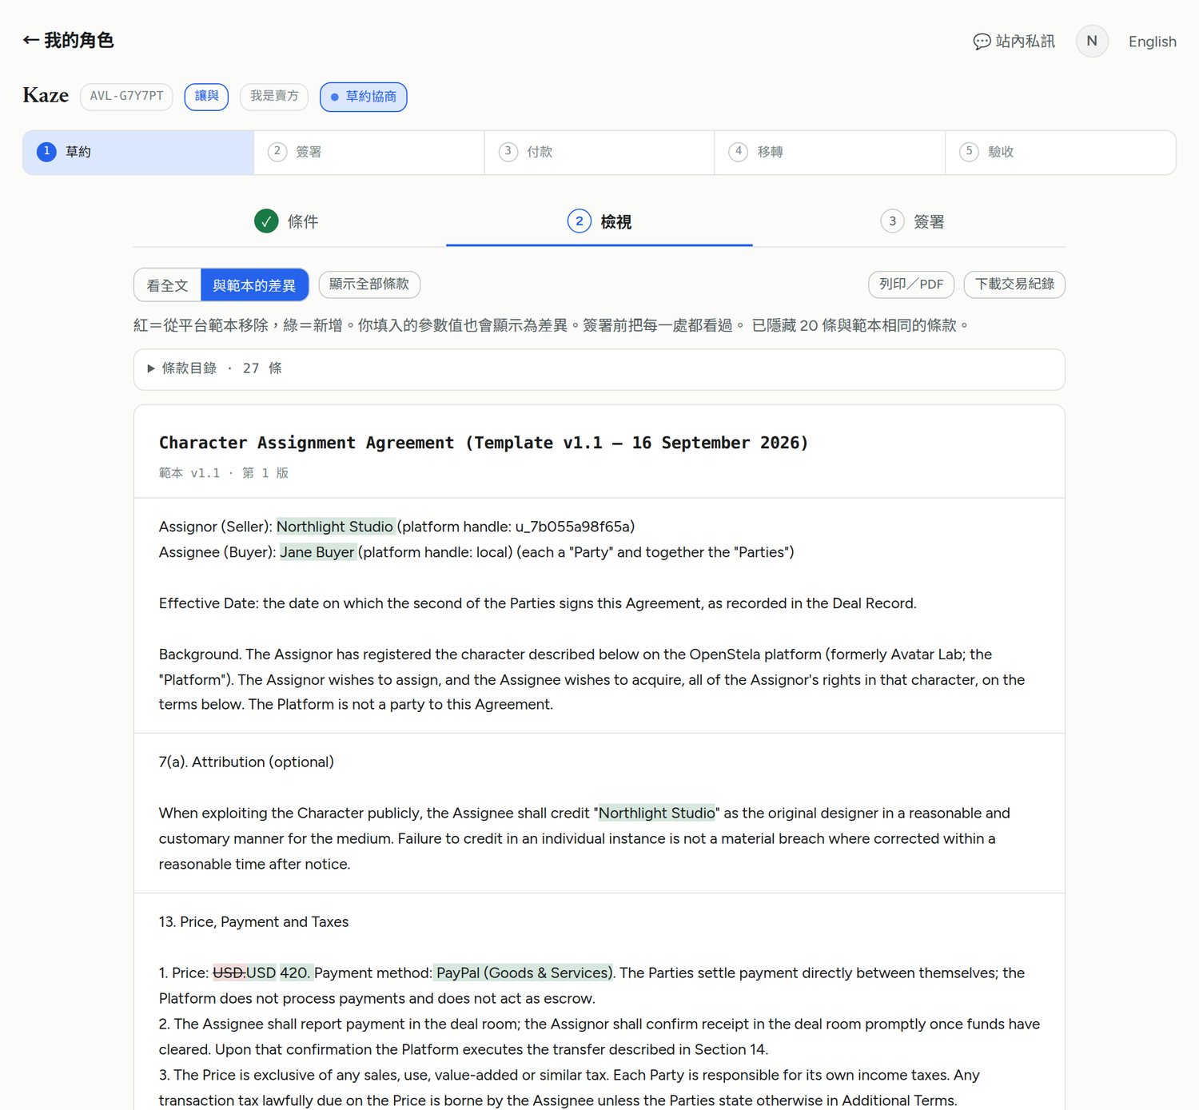Open the N user avatar menu
The width and height of the screenshot is (1199, 1110).
coord(1092,41)
